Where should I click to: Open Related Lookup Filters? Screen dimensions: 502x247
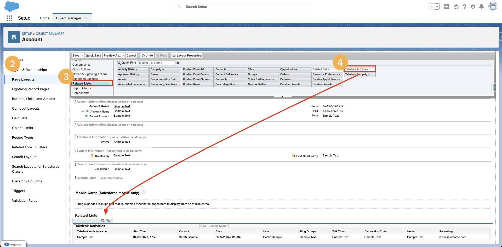(30, 147)
